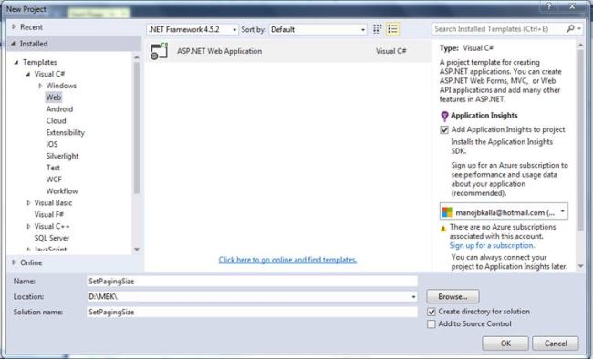Click the warning icon beside Azure subscriptions message
Image resolution: width=593 pixels, height=359 pixels.
[x=443, y=229]
